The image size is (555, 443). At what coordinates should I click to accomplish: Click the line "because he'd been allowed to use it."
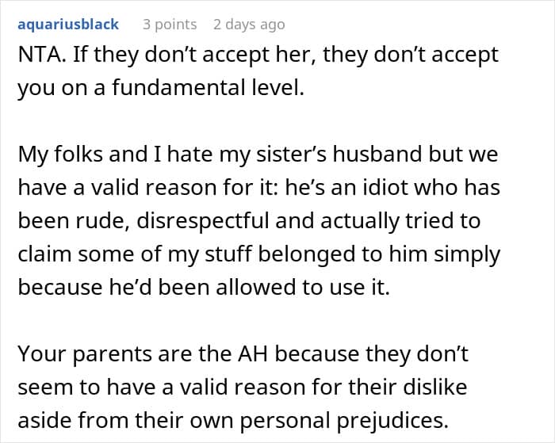click(204, 287)
